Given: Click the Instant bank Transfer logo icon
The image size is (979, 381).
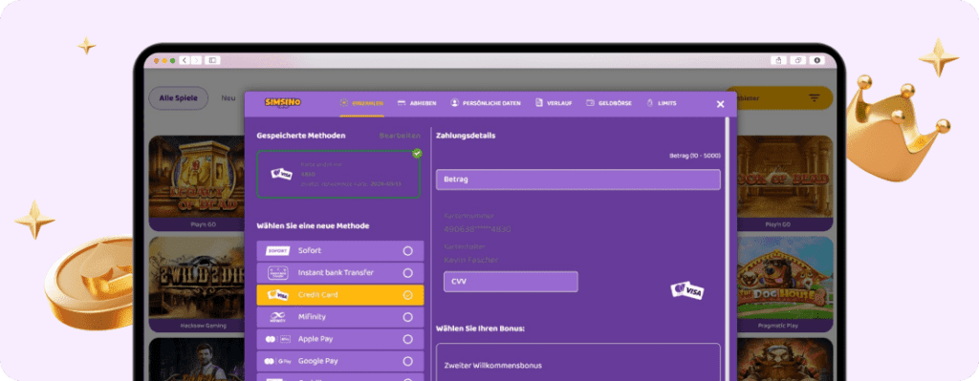Looking at the screenshot, I should click(x=277, y=273).
